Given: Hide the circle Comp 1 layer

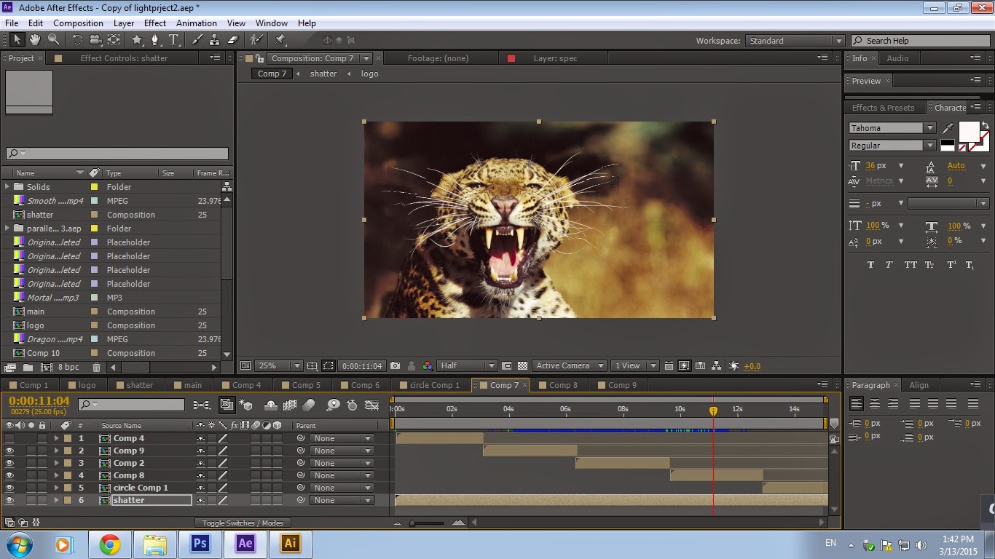Looking at the screenshot, I should (x=9, y=488).
